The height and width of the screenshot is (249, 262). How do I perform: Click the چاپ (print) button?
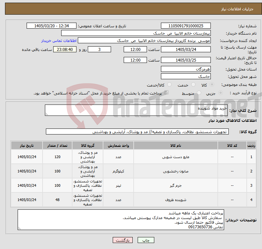coord(146,240)
